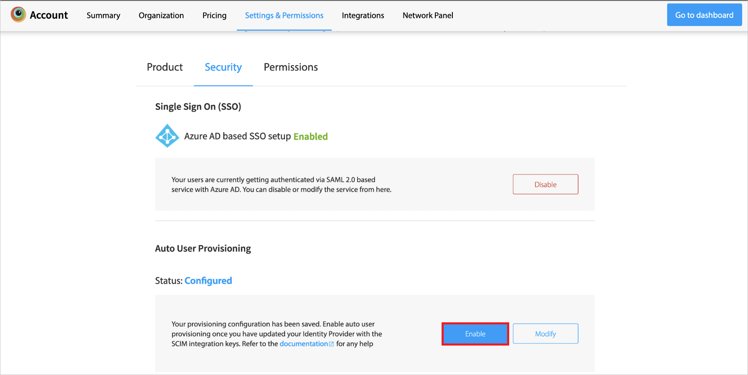748x375 pixels.
Task: Click the Configured status label
Action: click(208, 281)
